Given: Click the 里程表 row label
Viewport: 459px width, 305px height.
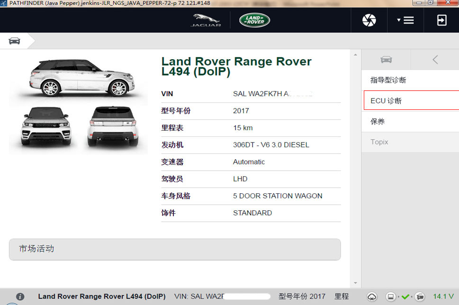Looking at the screenshot, I should (x=172, y=128).
